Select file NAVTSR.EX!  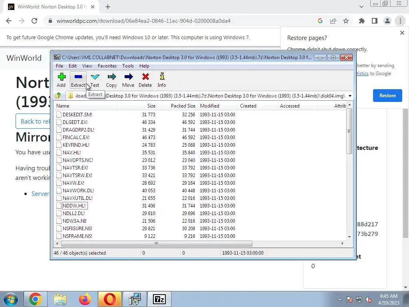(x=75, y=167)
